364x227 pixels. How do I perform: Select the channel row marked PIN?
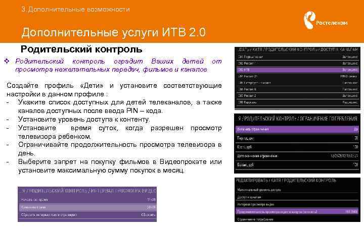[298, 76]
